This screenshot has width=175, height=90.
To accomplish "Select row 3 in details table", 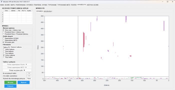I will pyautogui.click(x=2, y=17).
